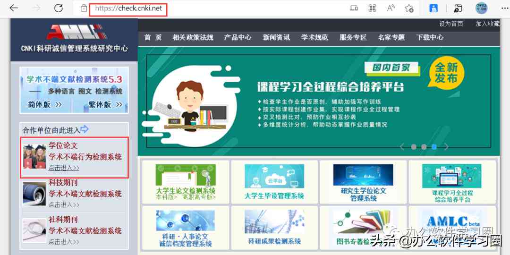Open the 服务专区 menu item
This screenshot has width=510, height=255.
353,37
